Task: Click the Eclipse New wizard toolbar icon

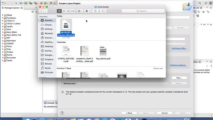Action: click(3, 3)
